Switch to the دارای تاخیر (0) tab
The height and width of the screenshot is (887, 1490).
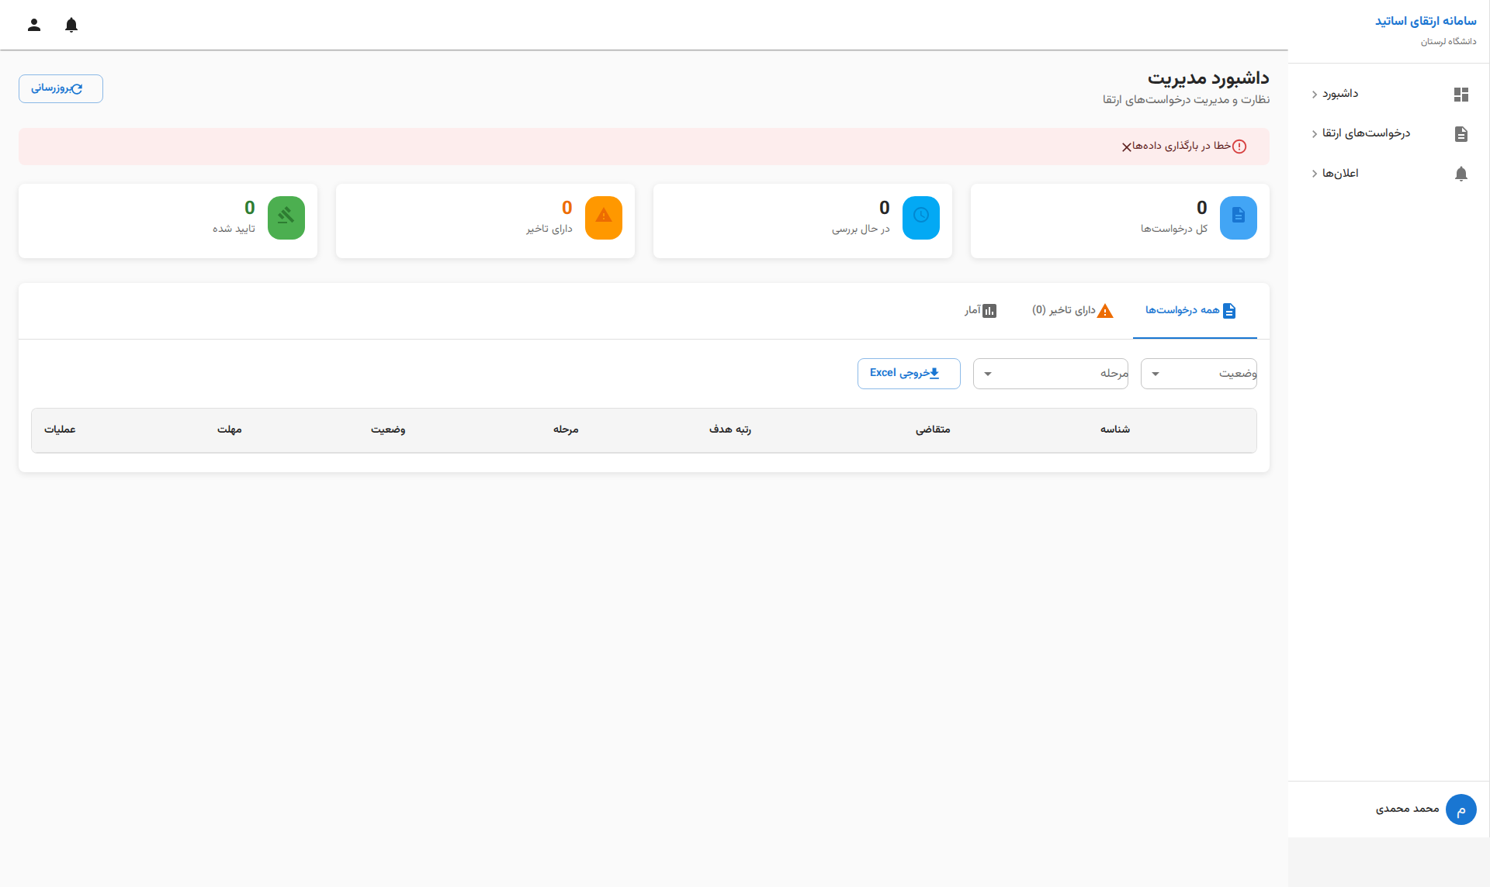coord(1072,311)
